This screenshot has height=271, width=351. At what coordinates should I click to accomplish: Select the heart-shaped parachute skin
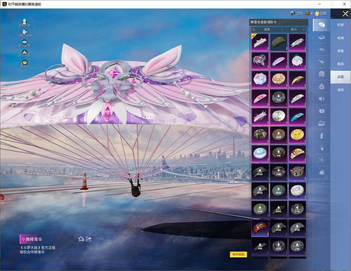click(x=260, y=61)
